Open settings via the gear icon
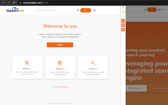The image size is (168, 105). click(94, 10)
